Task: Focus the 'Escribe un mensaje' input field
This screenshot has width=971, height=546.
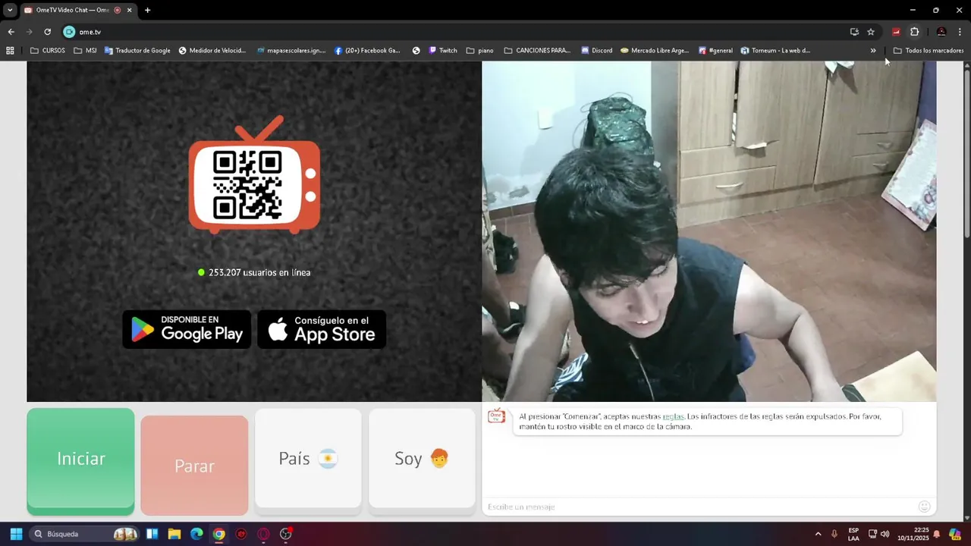Action: tap(698, 507)
